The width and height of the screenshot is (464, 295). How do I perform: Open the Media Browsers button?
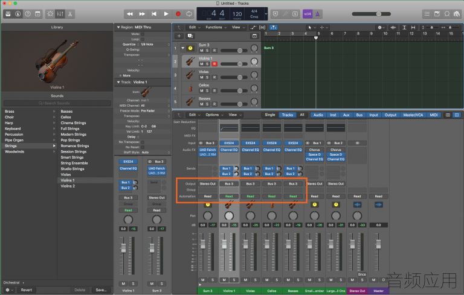tap(457, 14)
